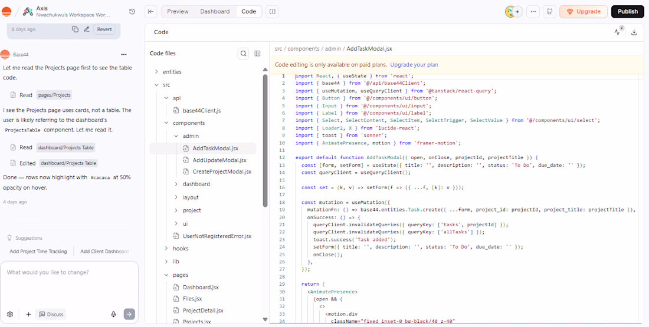
Task: Click the copy message icon
Action: pos(75,29)
